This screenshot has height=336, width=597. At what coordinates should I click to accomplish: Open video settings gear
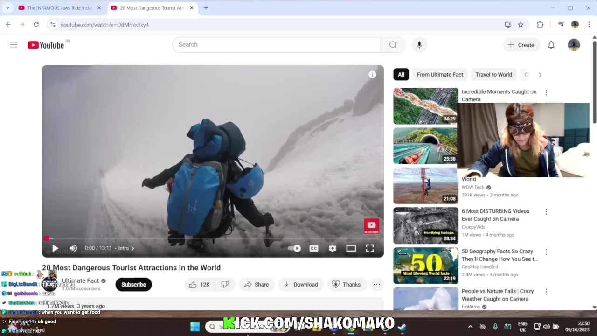pyautogui.click(x=333, y=248)
